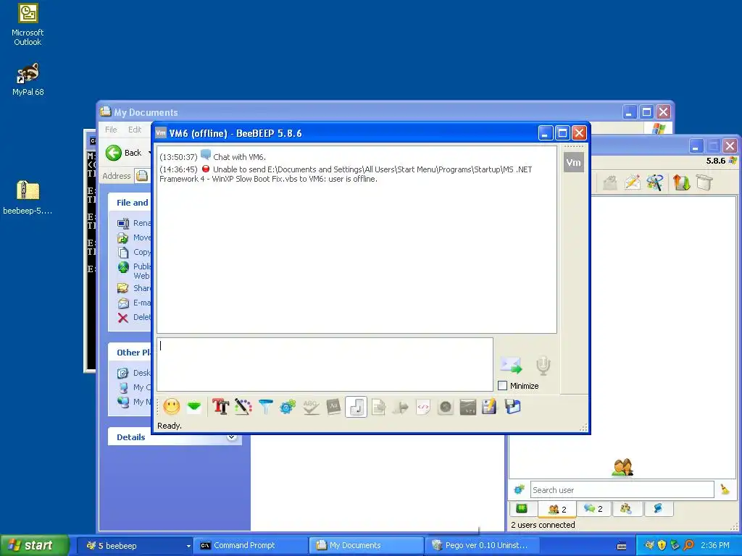Click the on-screen keyboard taskbar icon

coord(622,546)
